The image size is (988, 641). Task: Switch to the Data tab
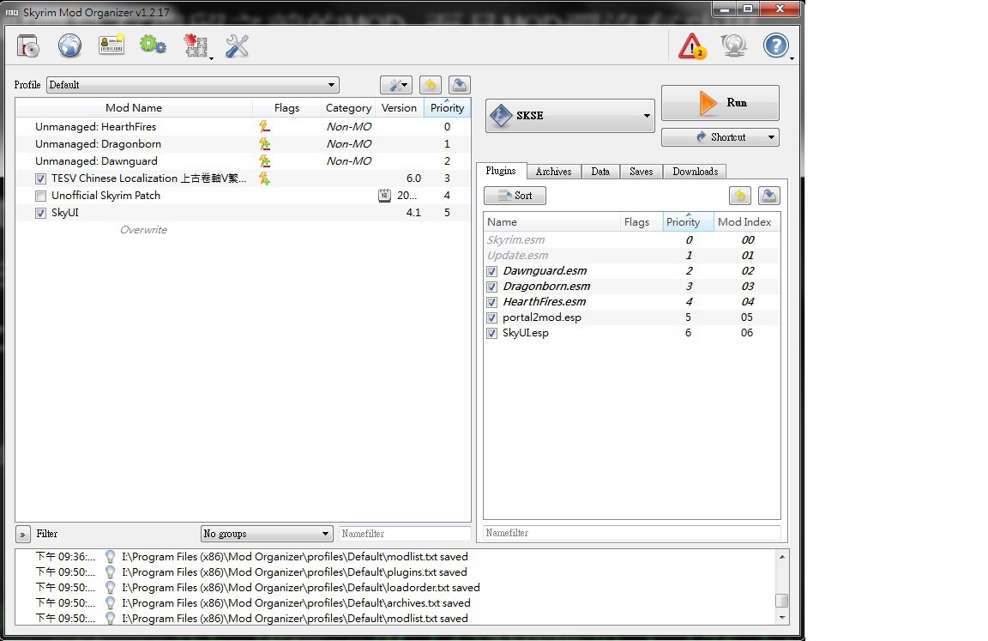point(600,172)
